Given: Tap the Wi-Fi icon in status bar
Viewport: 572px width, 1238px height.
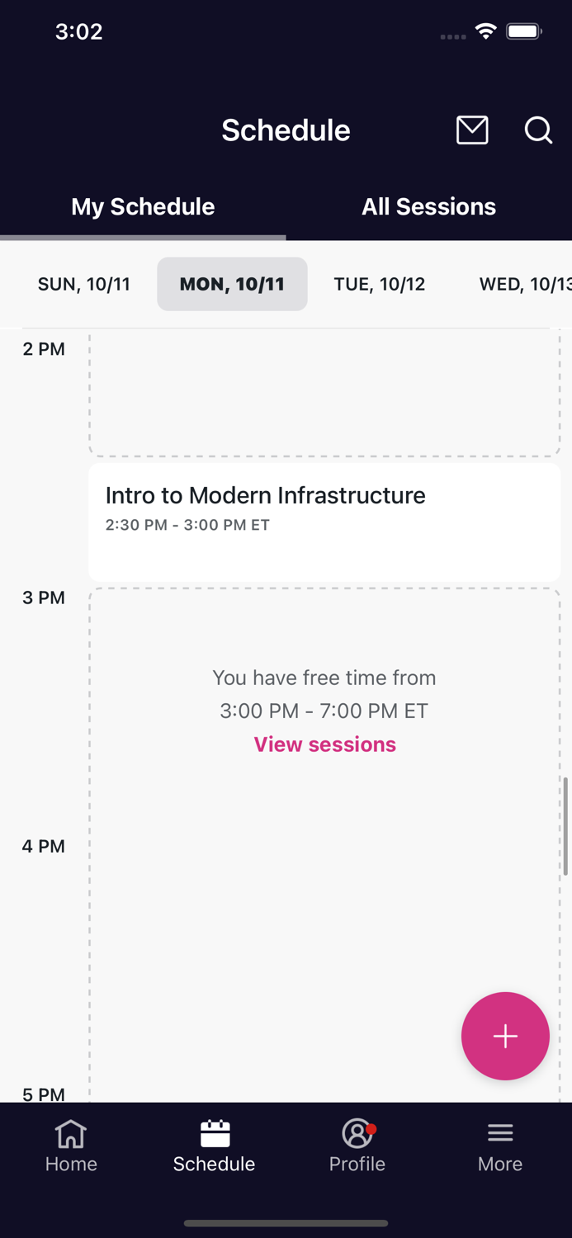Looking at the screenshot, I should (485, 31).
